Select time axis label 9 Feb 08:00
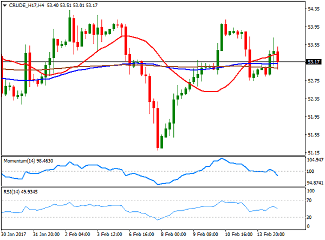Viewport: 325px width, 240px height. pos(205,235)
